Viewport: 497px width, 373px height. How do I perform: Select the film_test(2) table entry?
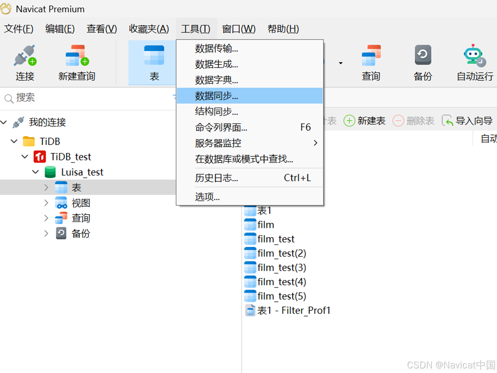point(275,253)
